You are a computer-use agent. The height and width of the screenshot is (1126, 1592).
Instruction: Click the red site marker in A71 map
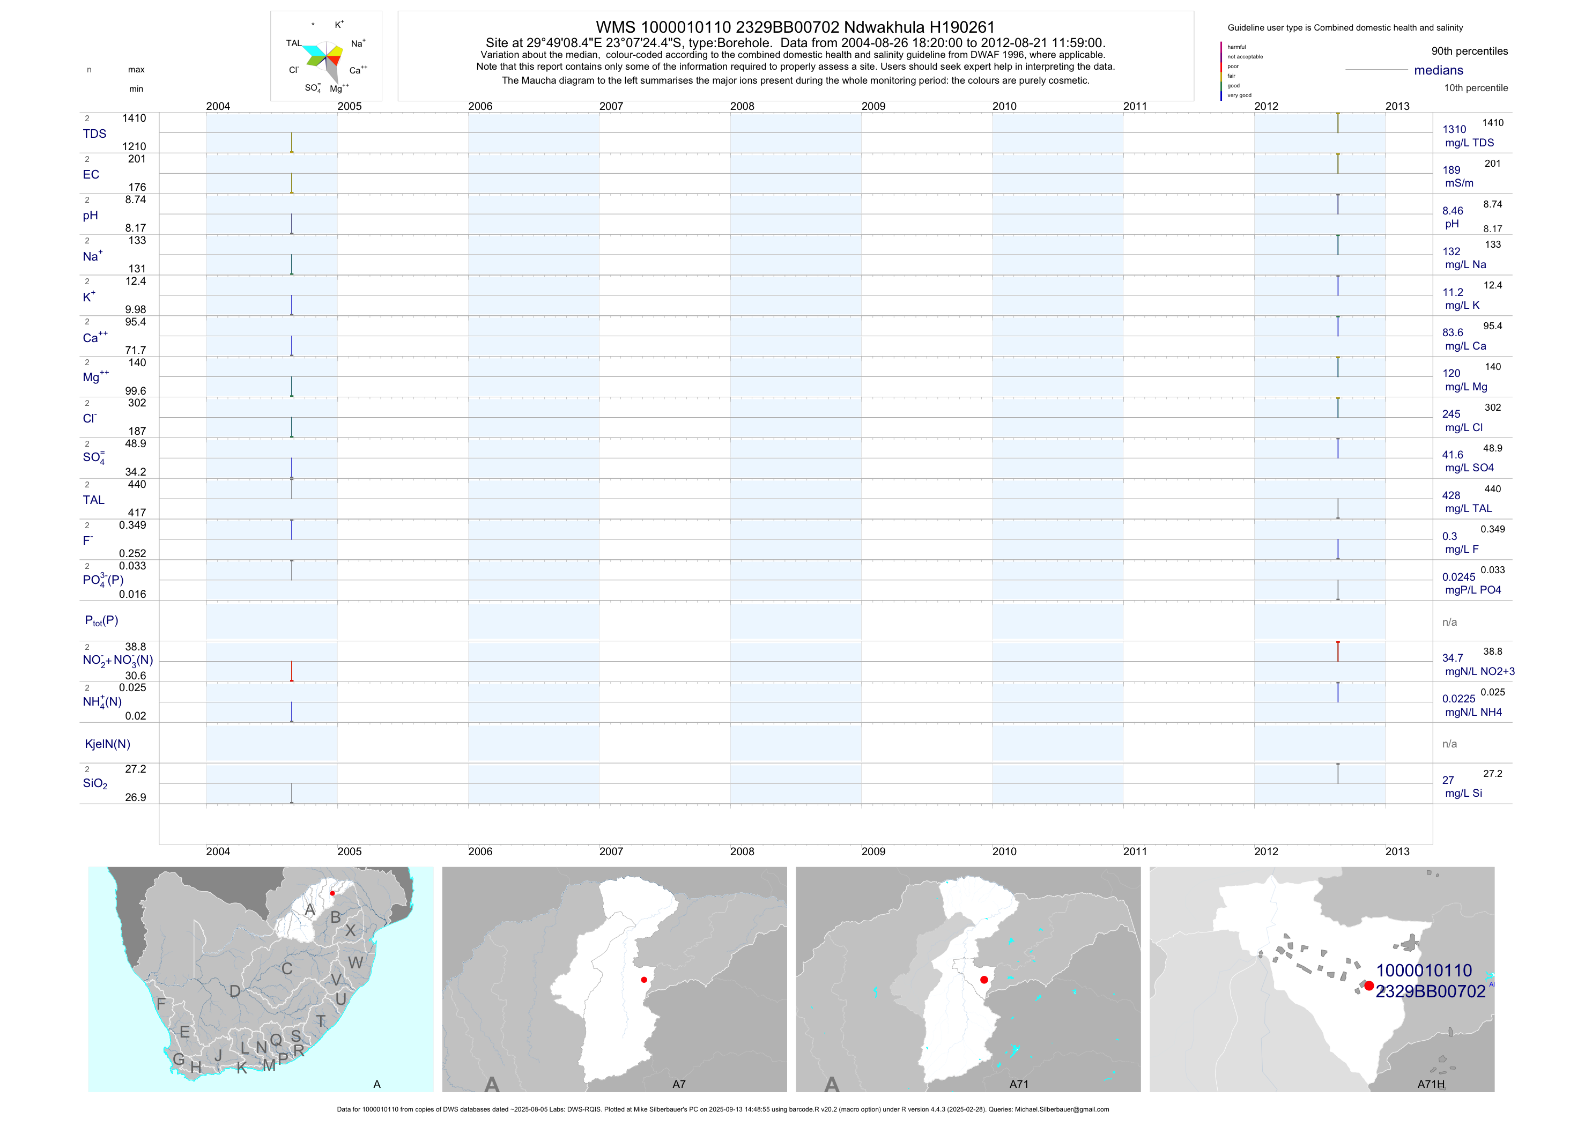point(984,980)
